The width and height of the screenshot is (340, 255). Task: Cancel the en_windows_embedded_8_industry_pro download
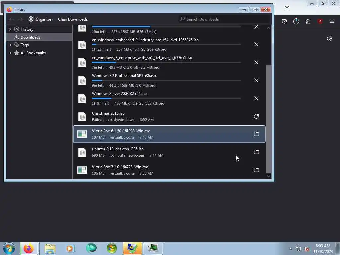(256, 45)
